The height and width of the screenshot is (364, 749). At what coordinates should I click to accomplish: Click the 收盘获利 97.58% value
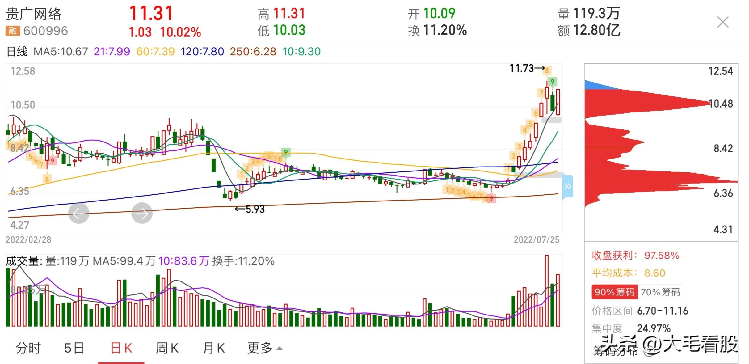click(x=662, y=256)
